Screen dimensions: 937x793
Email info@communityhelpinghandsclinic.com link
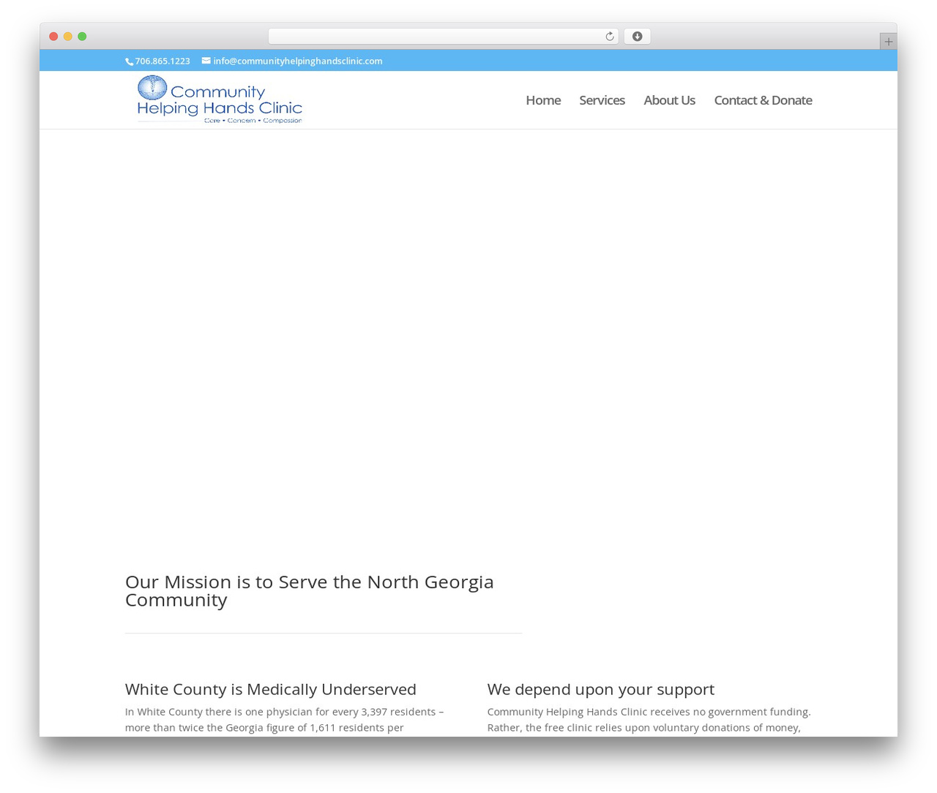(x=298, y=61)
